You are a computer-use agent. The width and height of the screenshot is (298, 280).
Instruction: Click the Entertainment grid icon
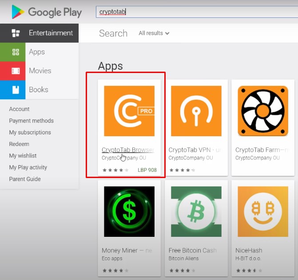pos(16,33)
